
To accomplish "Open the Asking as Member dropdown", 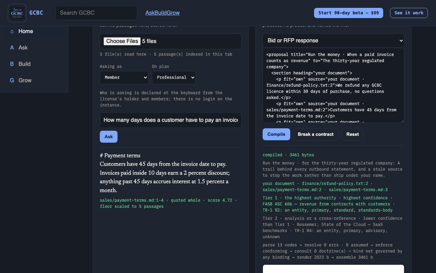I will (124, 77).
